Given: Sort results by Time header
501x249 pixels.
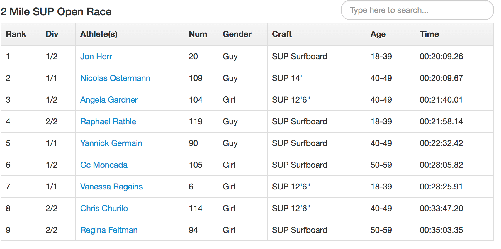Looking at the screenshot, I should coord(429,34).
